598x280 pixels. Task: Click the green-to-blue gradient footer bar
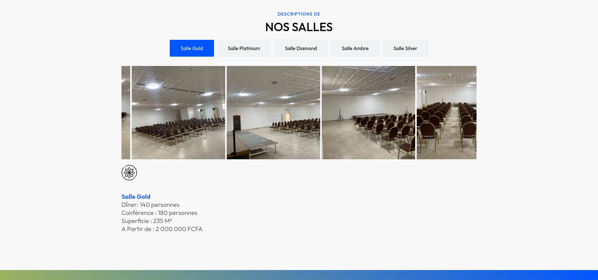(299, 275)
